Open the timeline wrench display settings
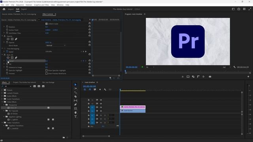The width and height of the screenshot is (253, 142). coord(105,90)
